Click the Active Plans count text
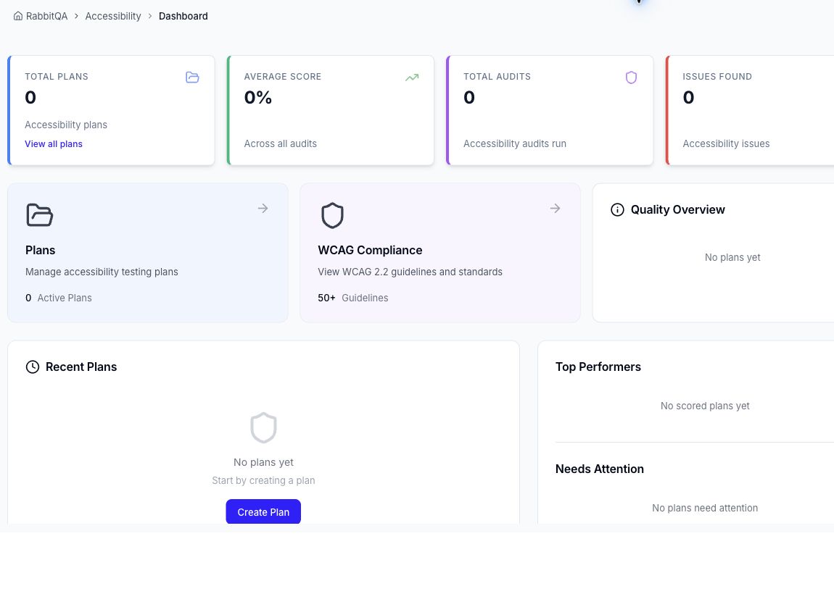 pos(59,298)
